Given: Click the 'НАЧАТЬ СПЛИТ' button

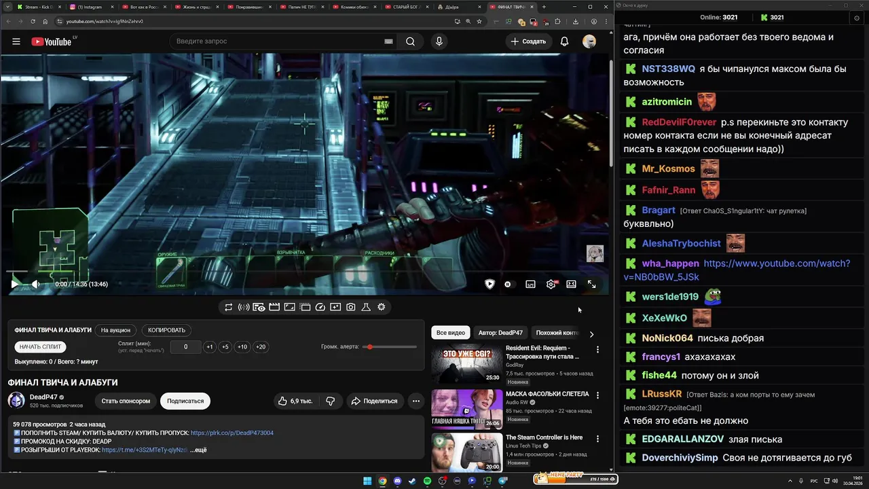Looking at the screenshot, I should [x=40, y=346].
